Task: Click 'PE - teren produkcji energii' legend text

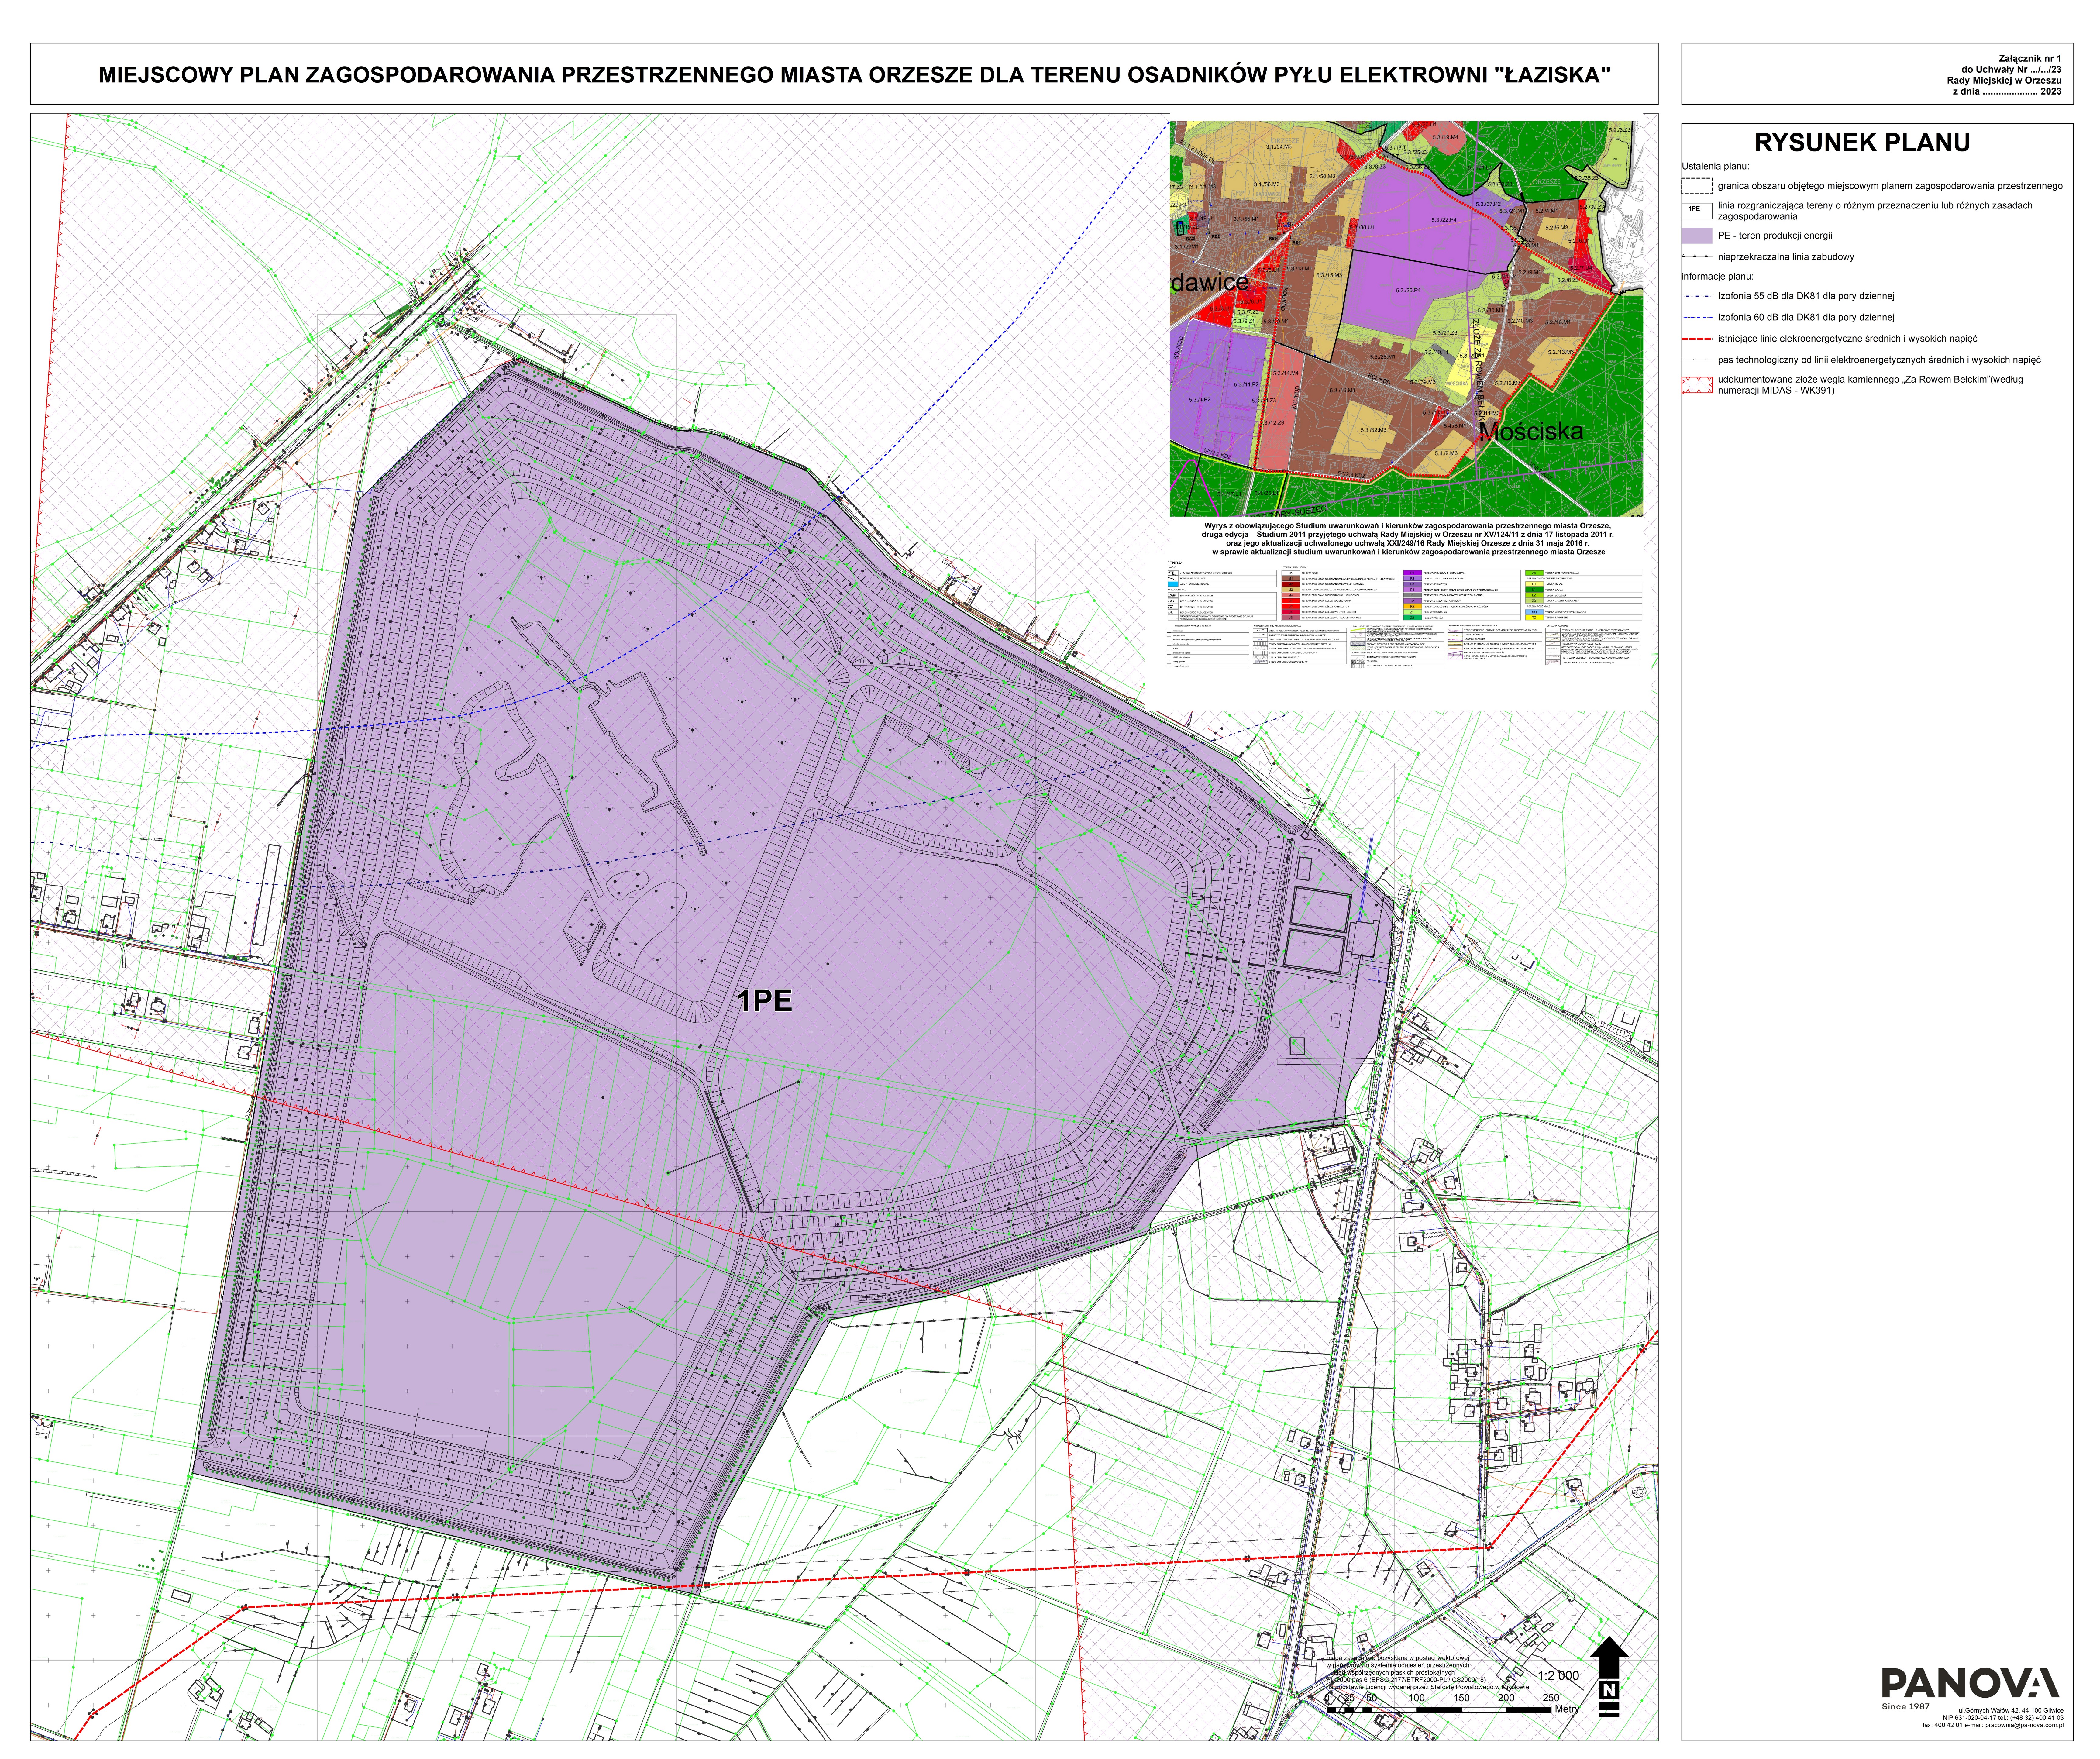Action: click(1775, 236)
